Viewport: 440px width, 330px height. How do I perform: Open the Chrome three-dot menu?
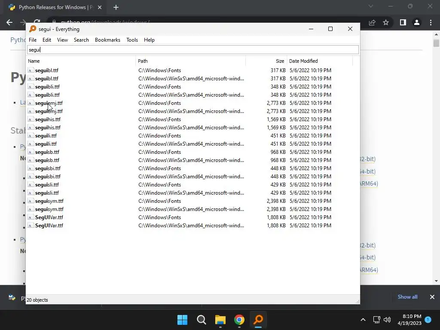coord(431,22)
